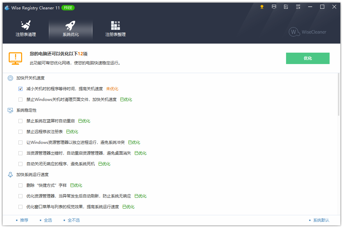Image resolution: width=343 pixels, height=228 pixels.
Task: Click the edit note icon in title bar
Action: point(286,7)
